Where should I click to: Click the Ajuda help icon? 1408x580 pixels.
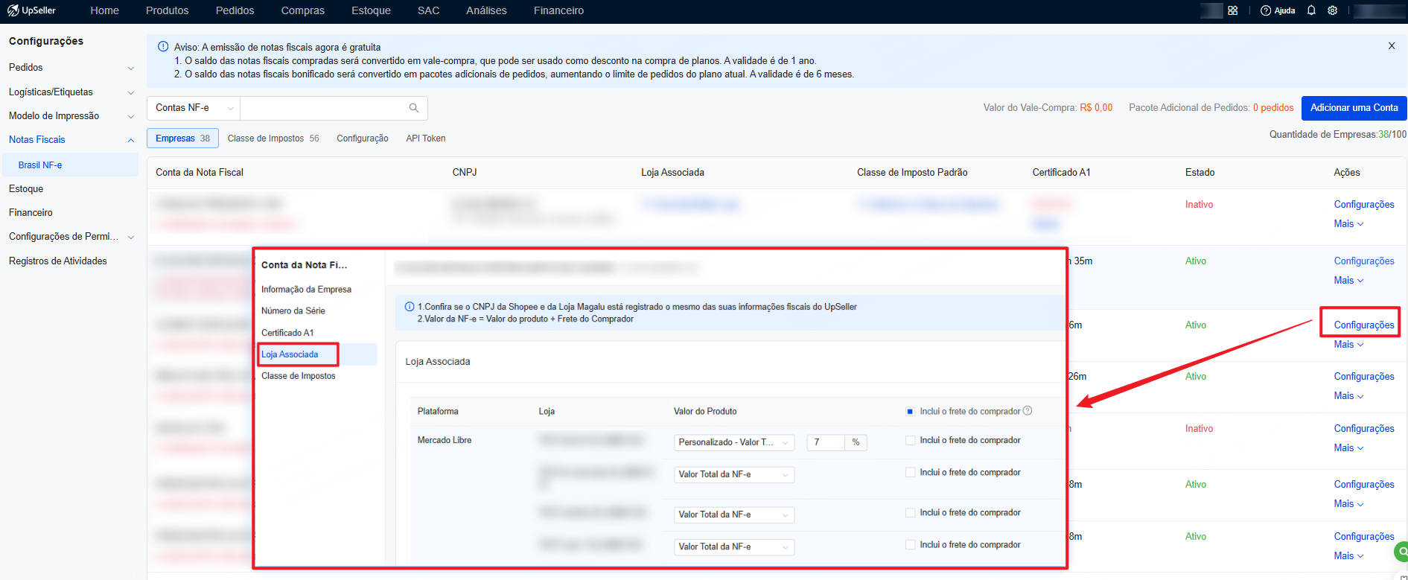pos(1266,10)
